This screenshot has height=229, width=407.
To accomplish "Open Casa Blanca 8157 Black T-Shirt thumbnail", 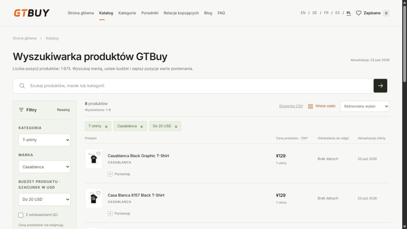I will click(x=94, y=198).
